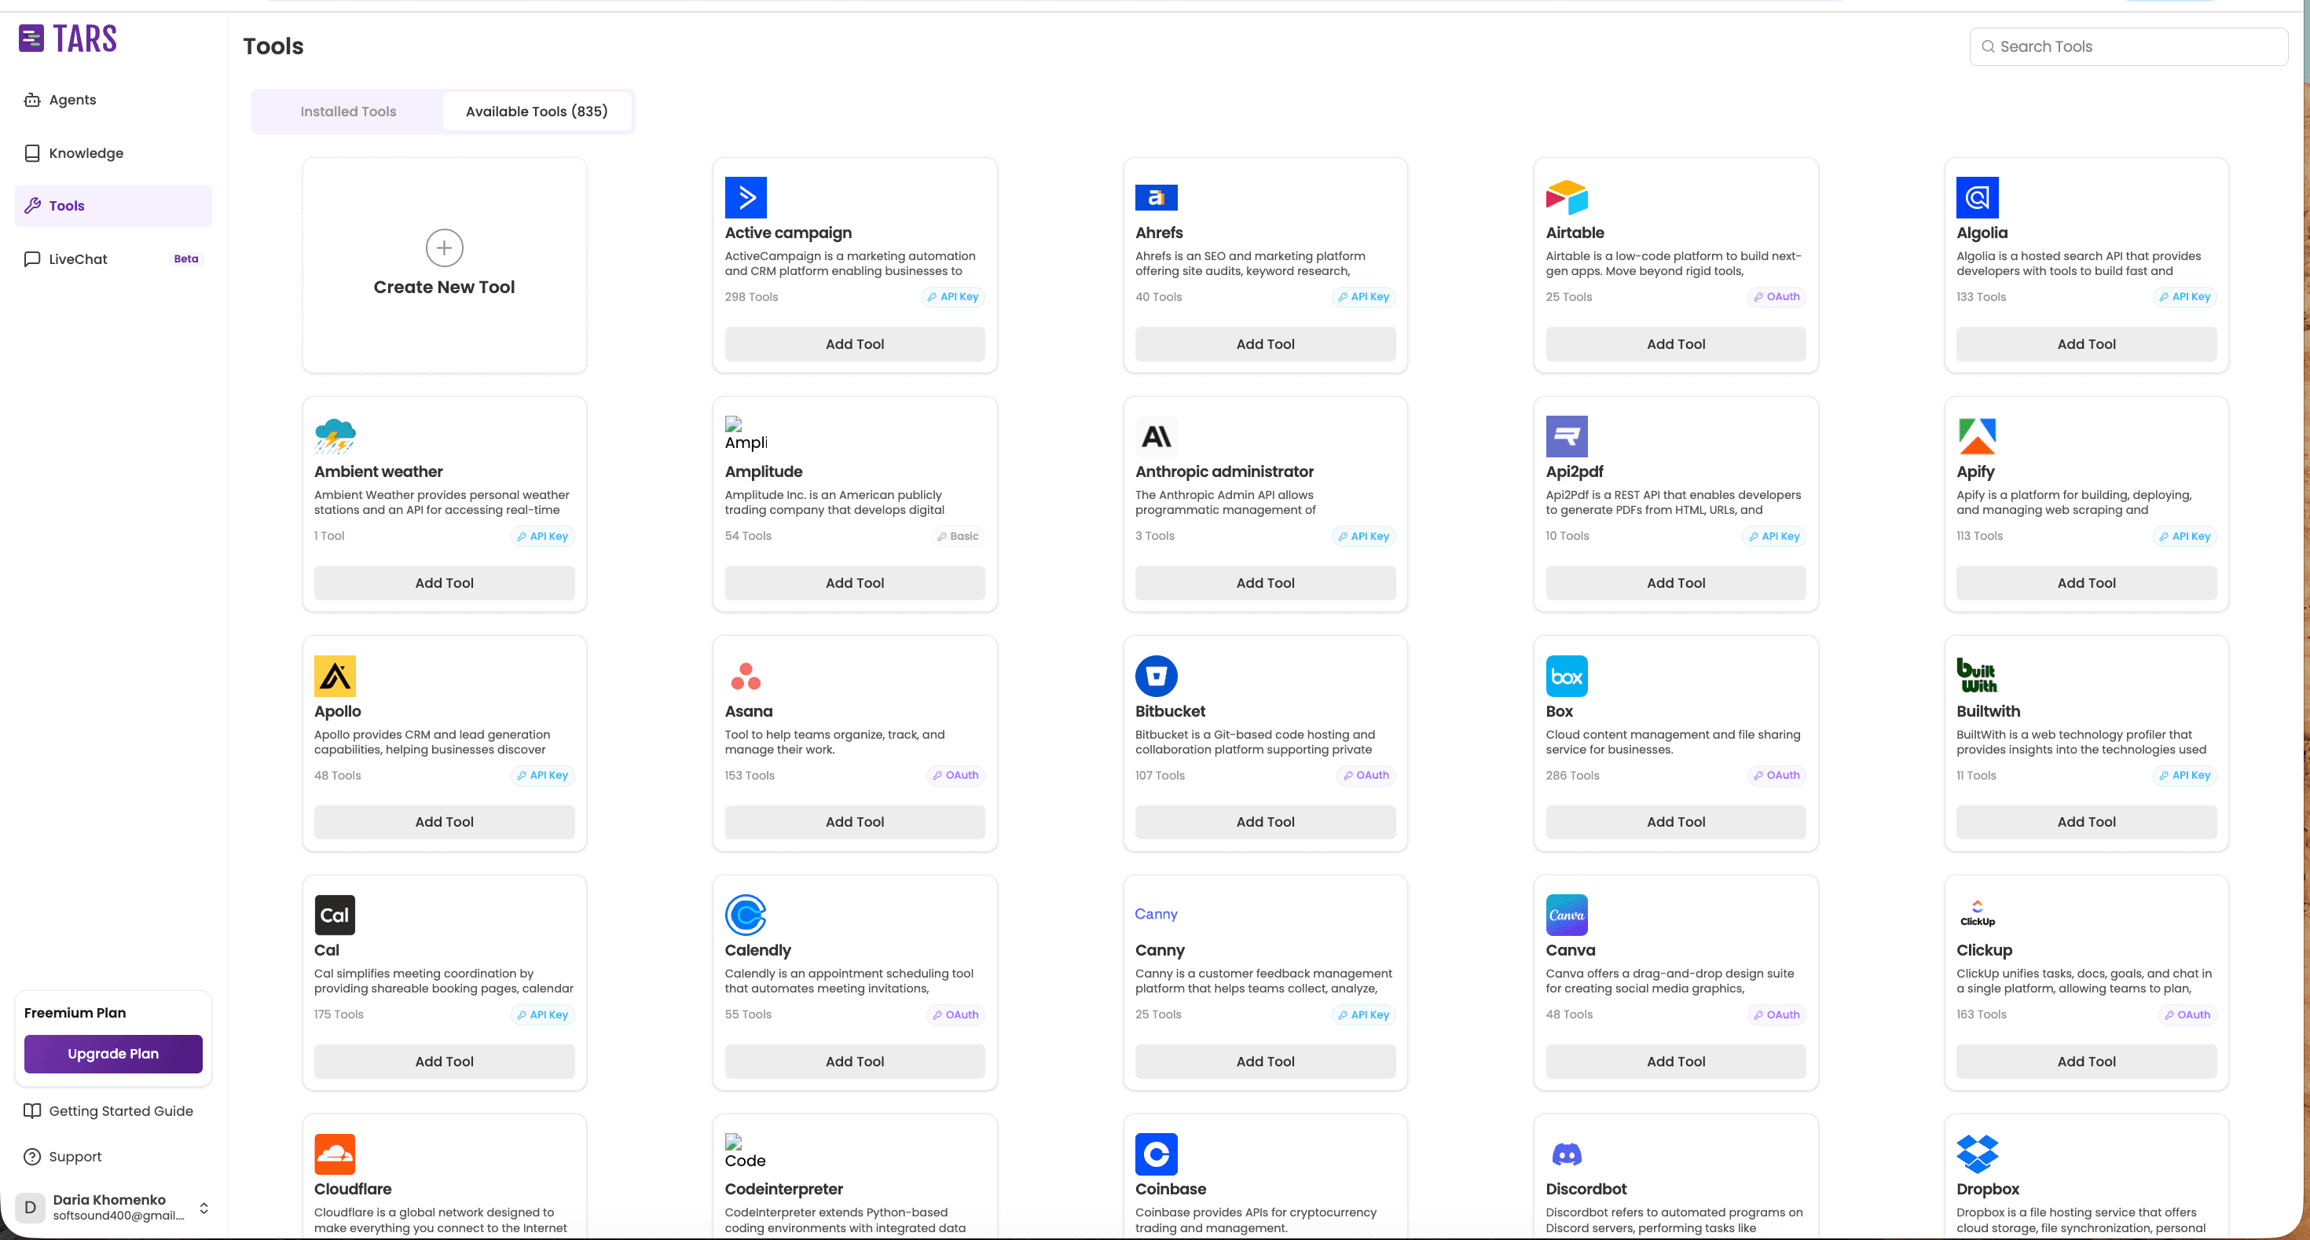Switch to Available Tools (835) tab
The height and width of the screenshot is (1240, 2310).
(x=536, y=111)
